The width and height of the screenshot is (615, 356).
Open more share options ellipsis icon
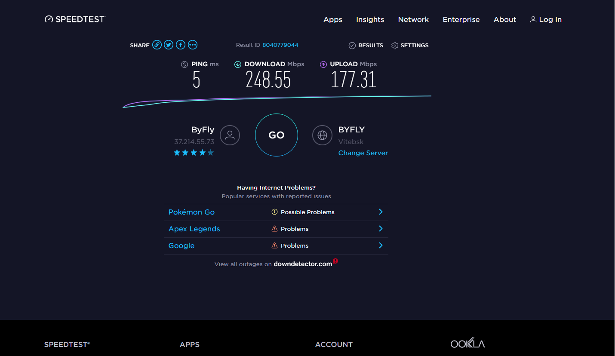(x=193, y=45)
